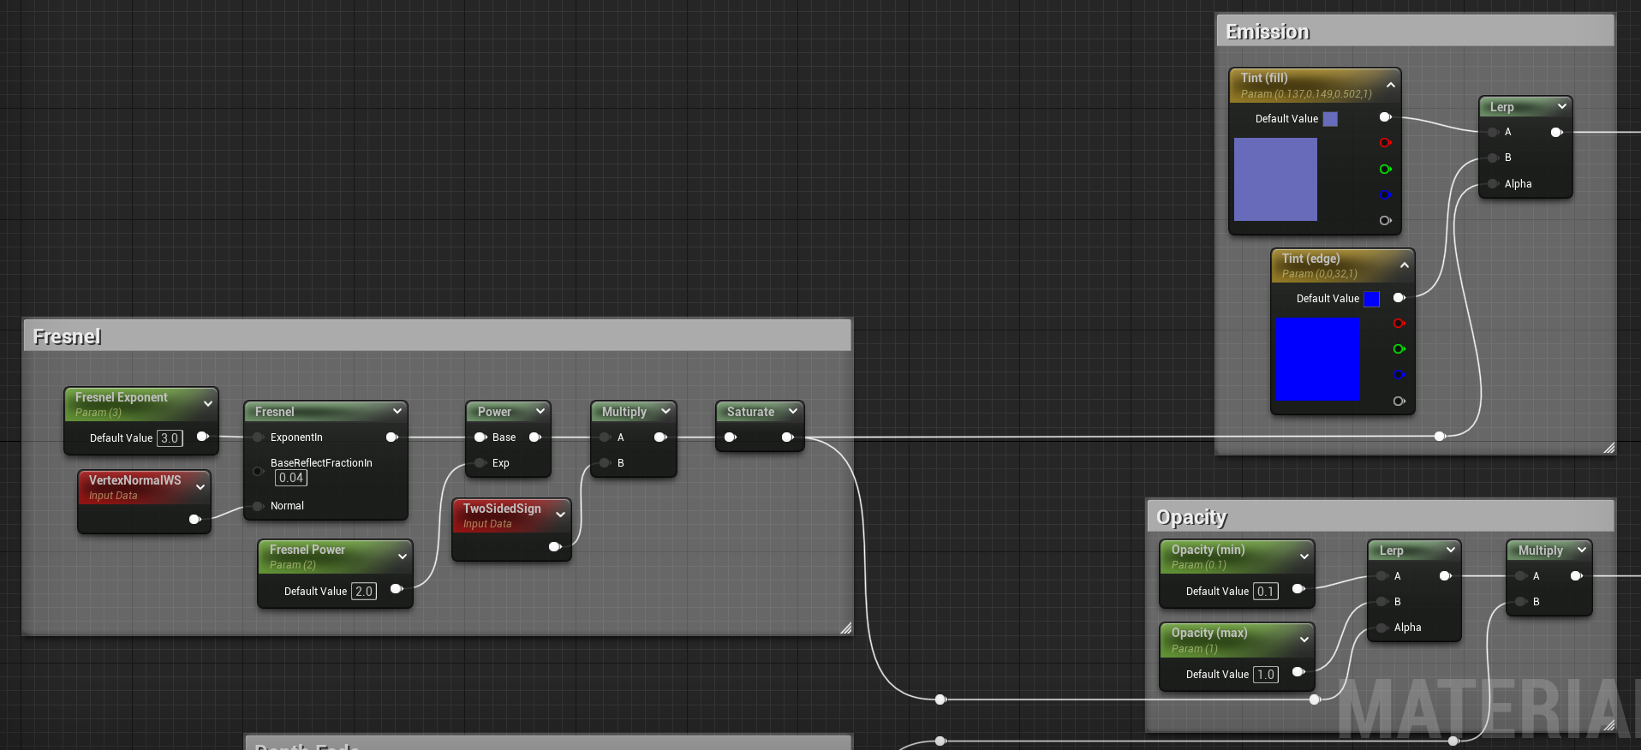Collapse the Tint (fill) node preview
Viewport: 1641px width, 750px height.
tap(1390, 85)
